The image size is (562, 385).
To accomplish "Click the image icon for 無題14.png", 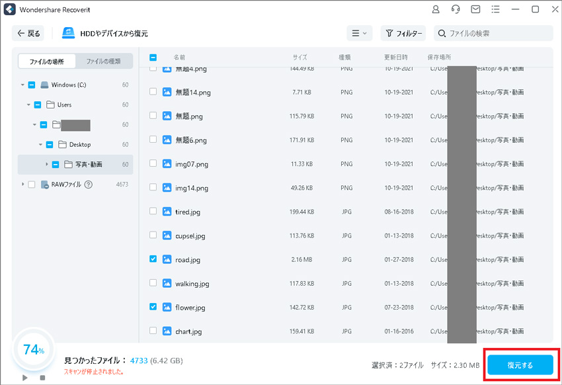I will (x=167, y=92).
